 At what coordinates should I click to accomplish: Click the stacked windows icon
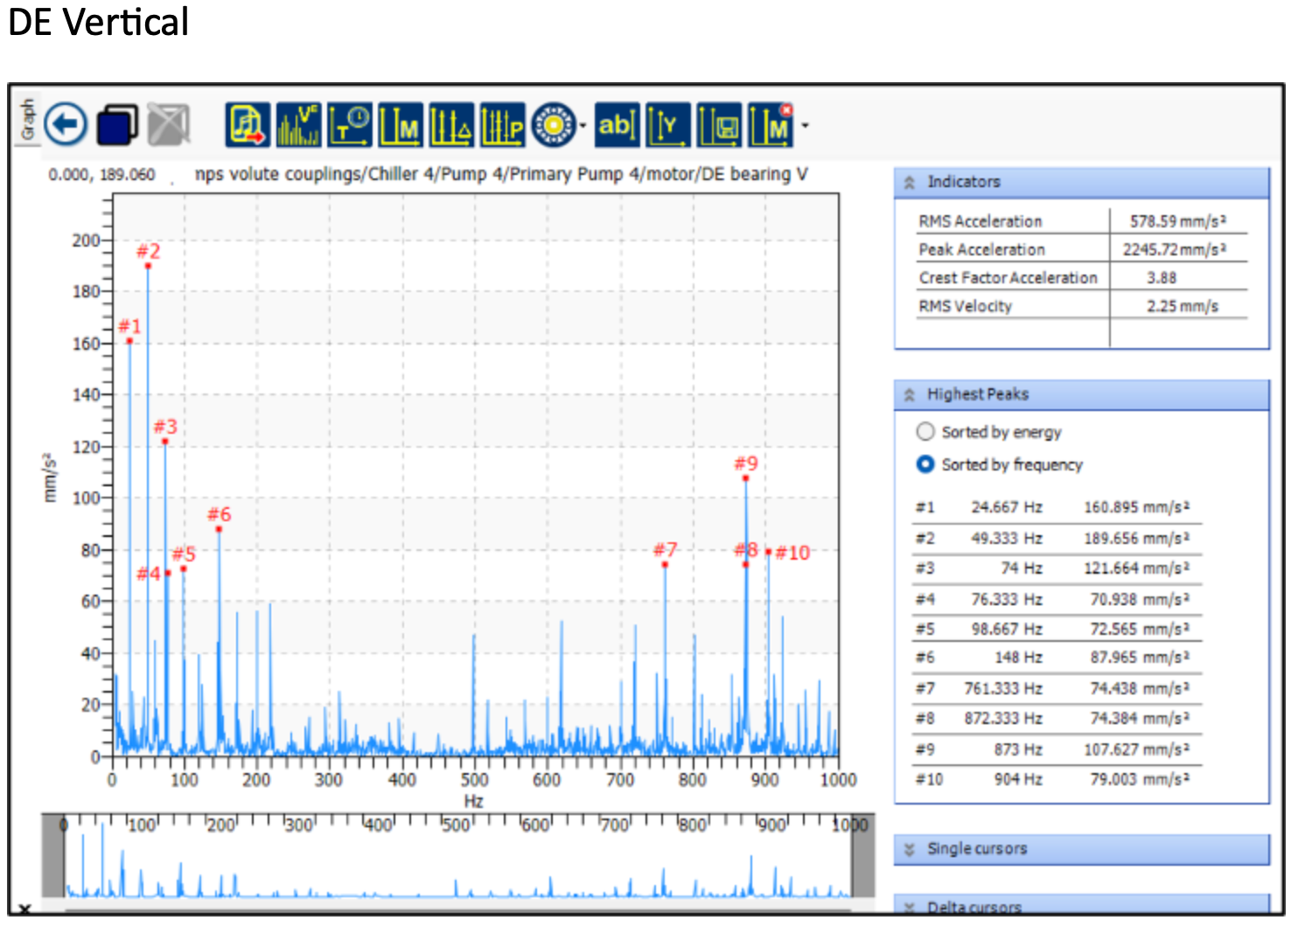coord(117,124)
